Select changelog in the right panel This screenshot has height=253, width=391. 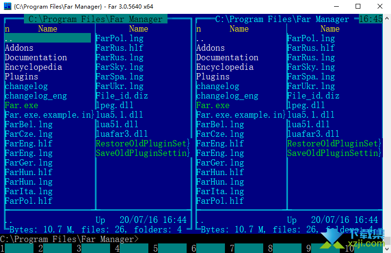click(x=218, y=86)
